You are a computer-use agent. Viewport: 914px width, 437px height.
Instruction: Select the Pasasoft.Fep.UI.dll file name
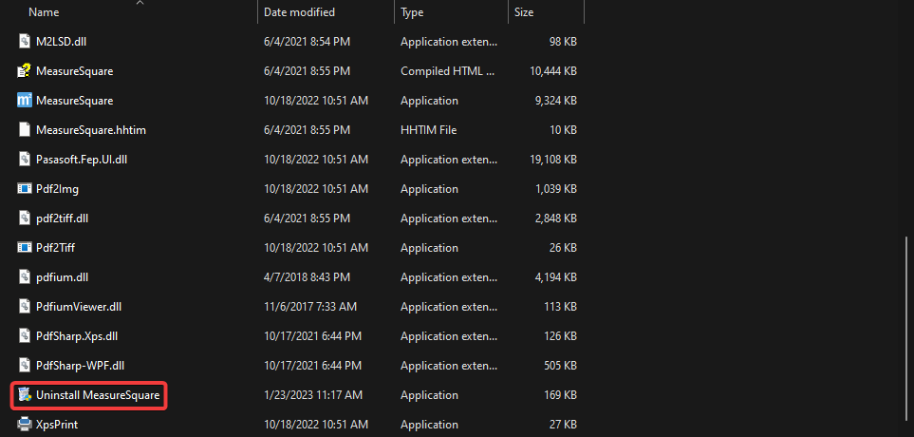point(82,160)
